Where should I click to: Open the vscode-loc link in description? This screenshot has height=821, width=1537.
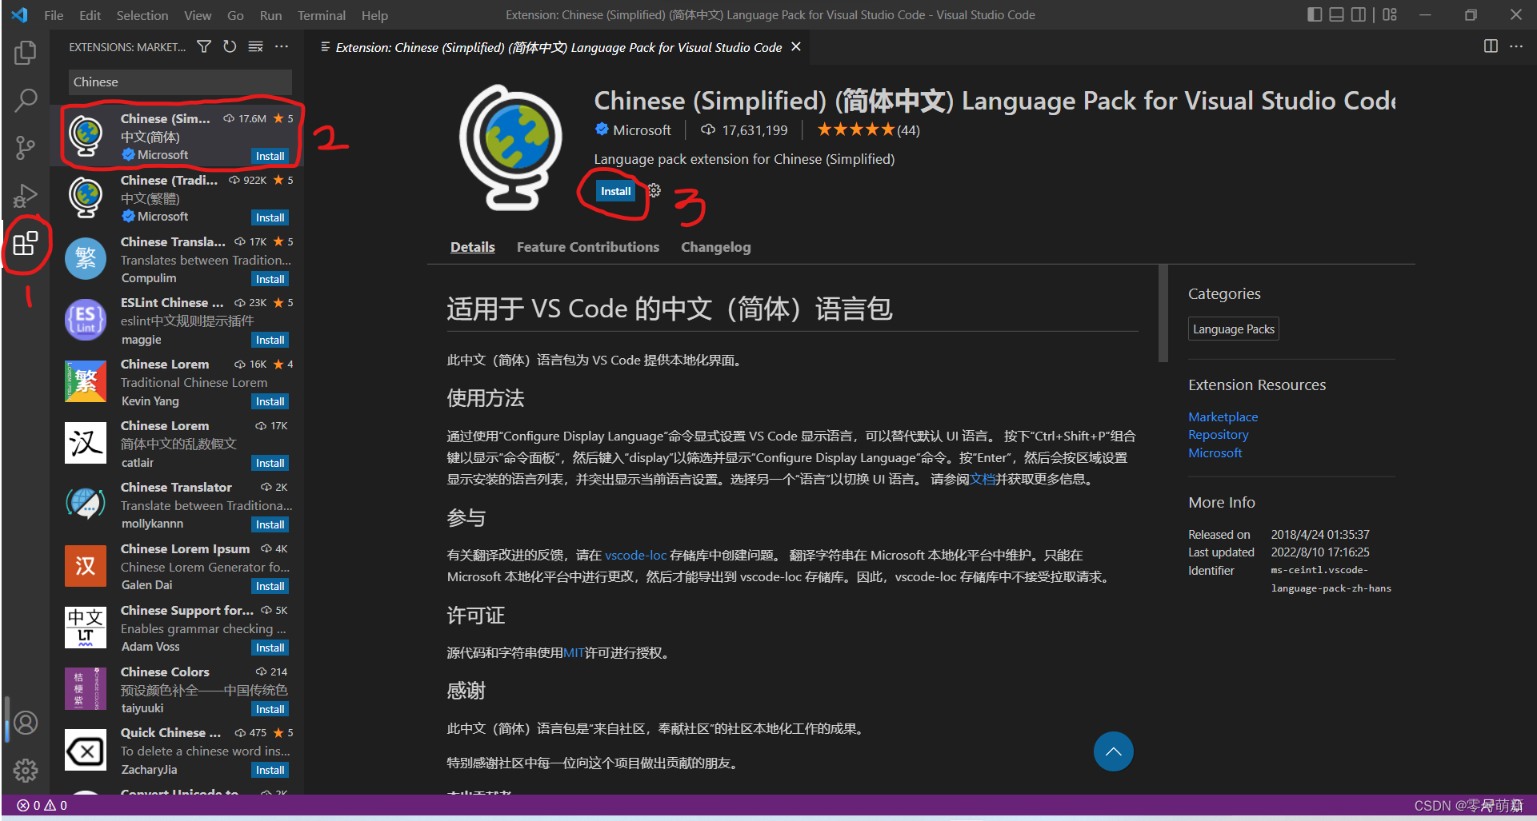tap(635, 555)
